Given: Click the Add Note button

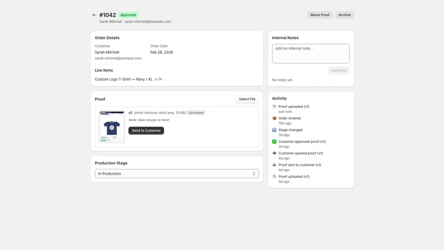Looking at the screenshot, I should (339, 71).
